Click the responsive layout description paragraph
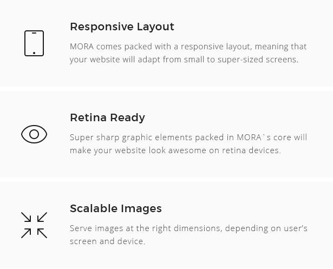Viewport: 333px width, 269px height. tap(188, 53)
